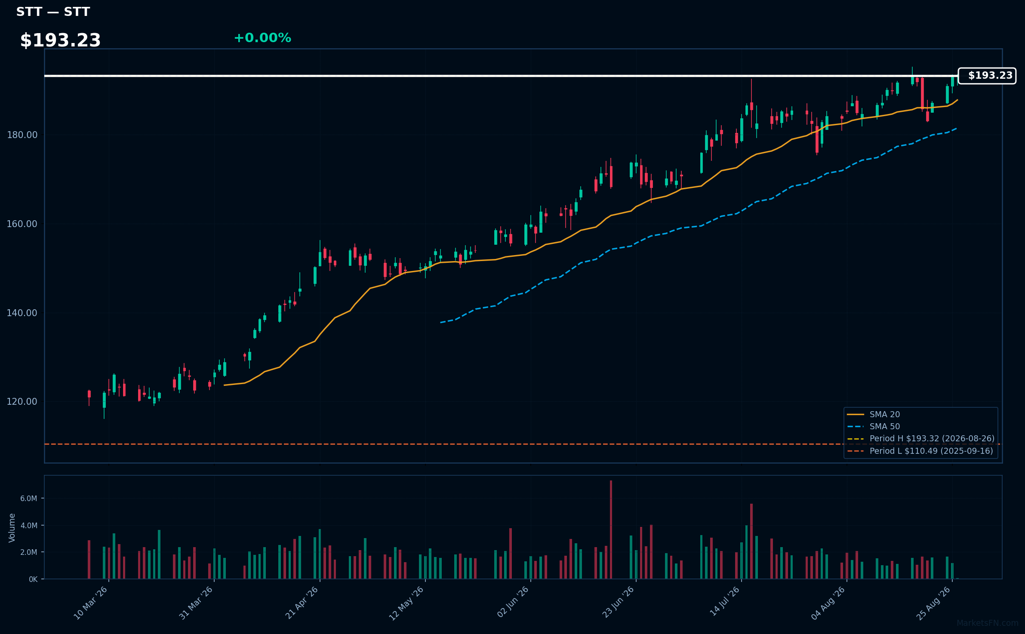Click the 23 Jun '26 date label
This screenshot has height=634, width=1025.
(618, 602)
